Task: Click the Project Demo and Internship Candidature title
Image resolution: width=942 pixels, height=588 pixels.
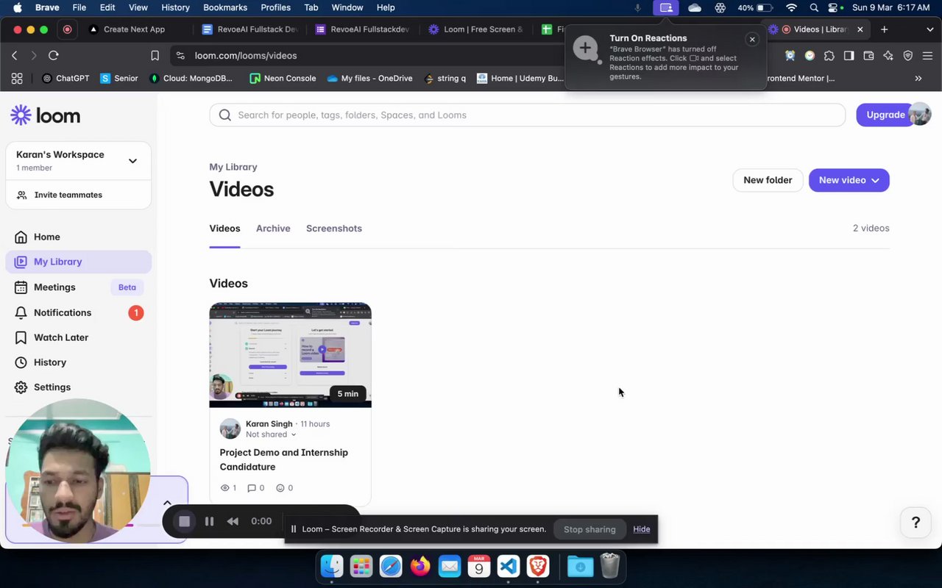Action: pyautogui.click(x=284, y=459)
